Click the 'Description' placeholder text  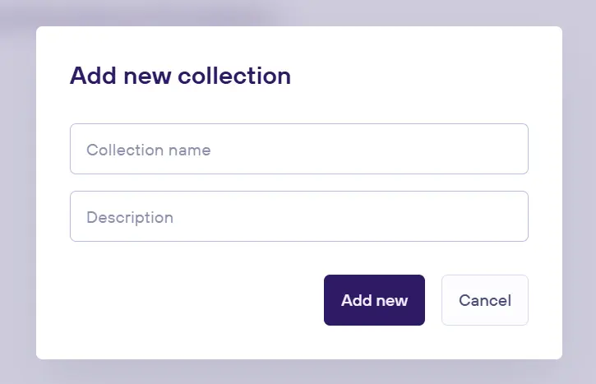130,218
